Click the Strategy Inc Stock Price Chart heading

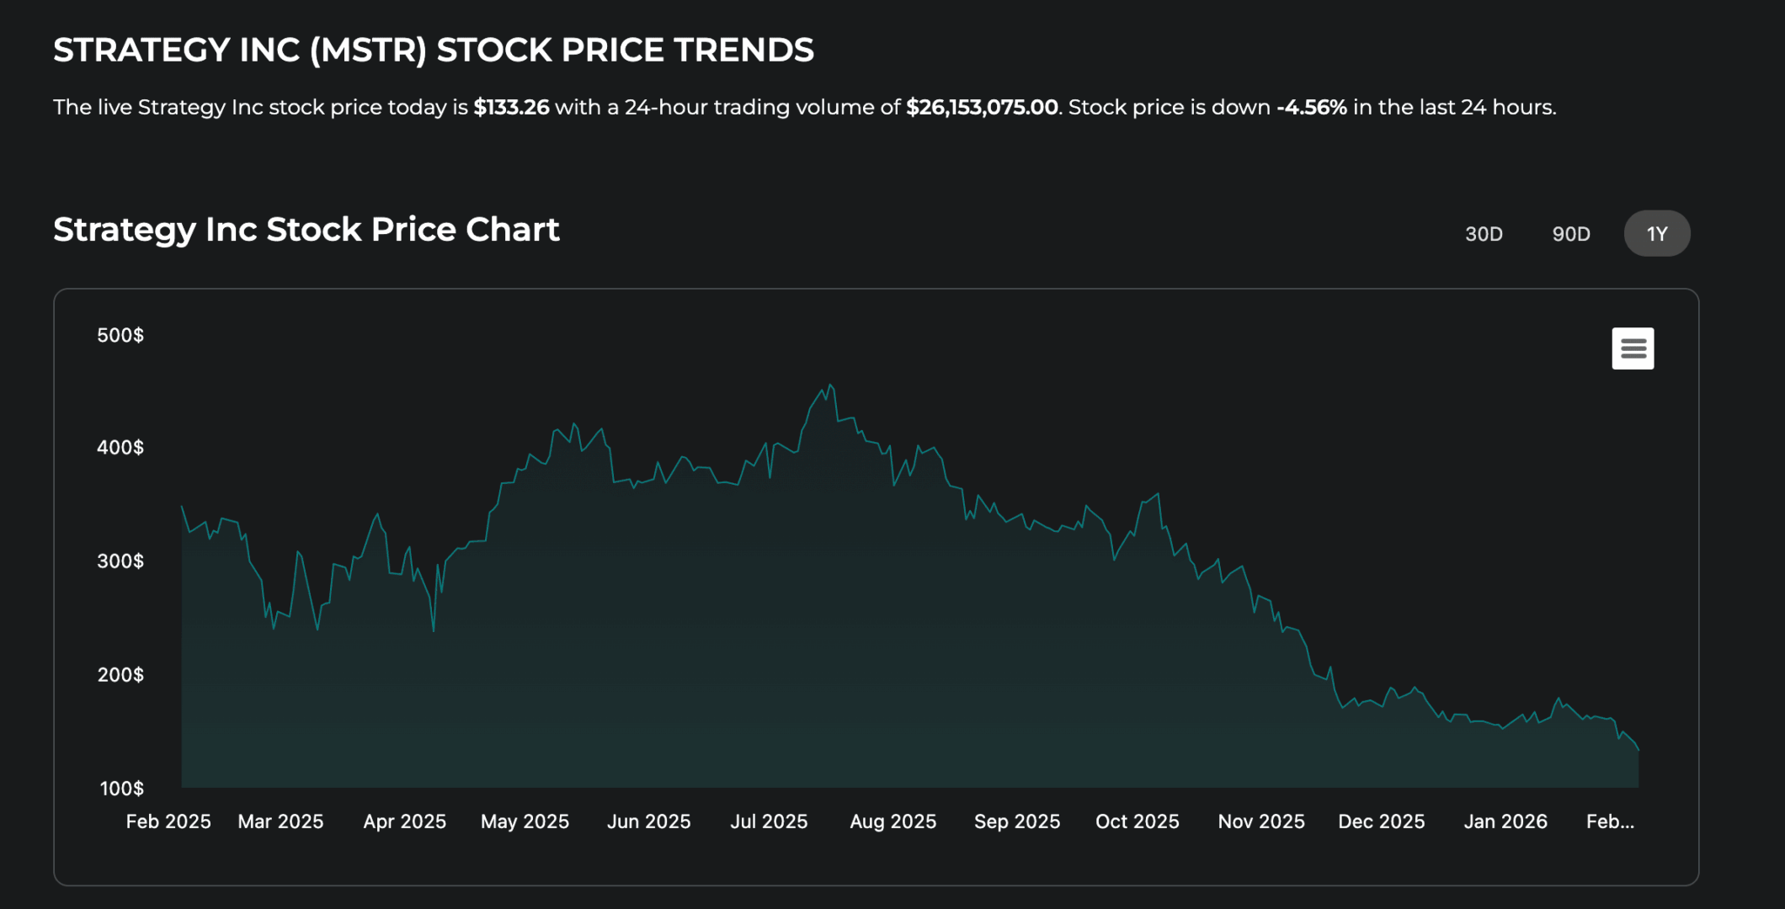tap(306, 230)
